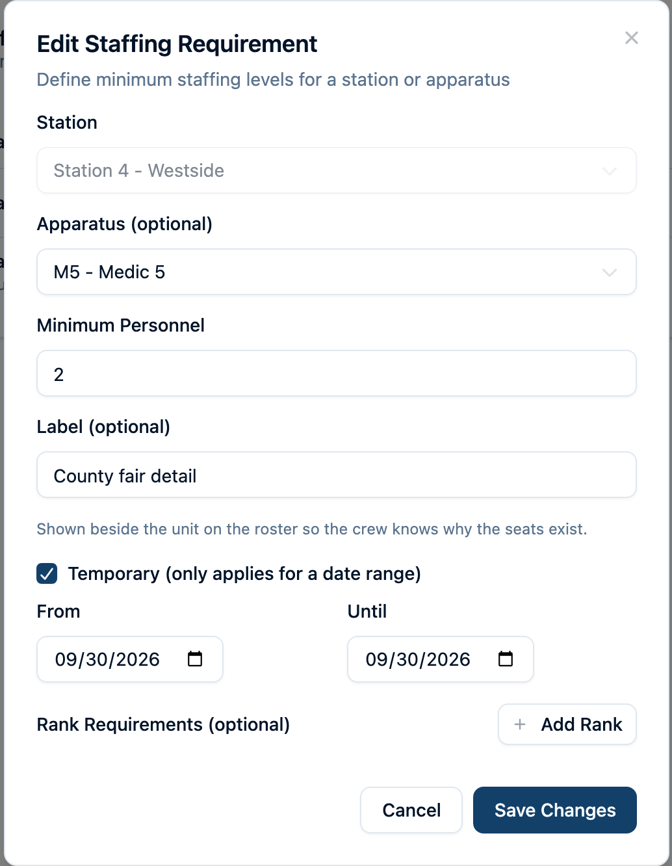Viewport: 672px width, 866px height.
Task: Open the M5 - Medic 5 selector
Action: 337,272
